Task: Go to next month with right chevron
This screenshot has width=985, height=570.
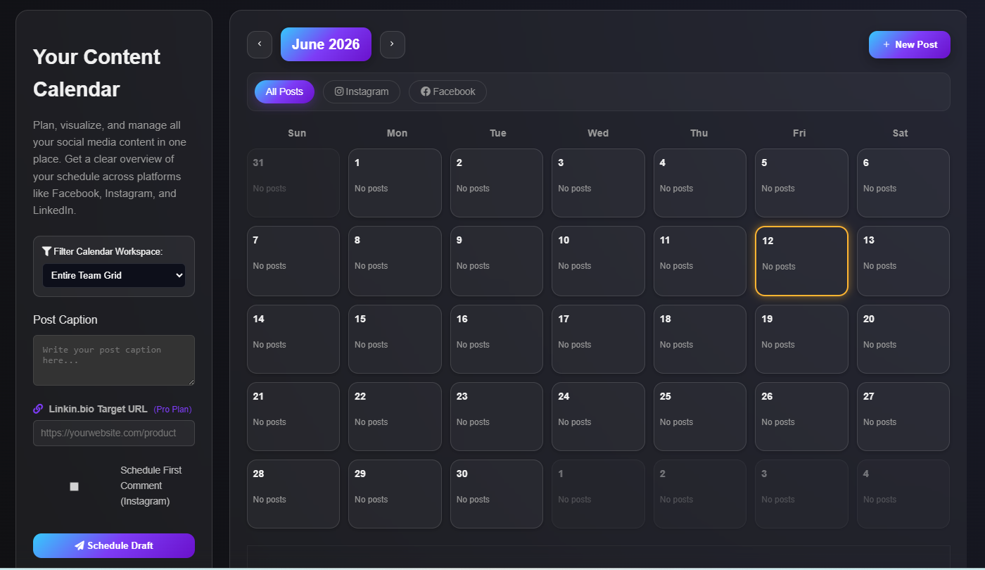Action: pos(393,44)
